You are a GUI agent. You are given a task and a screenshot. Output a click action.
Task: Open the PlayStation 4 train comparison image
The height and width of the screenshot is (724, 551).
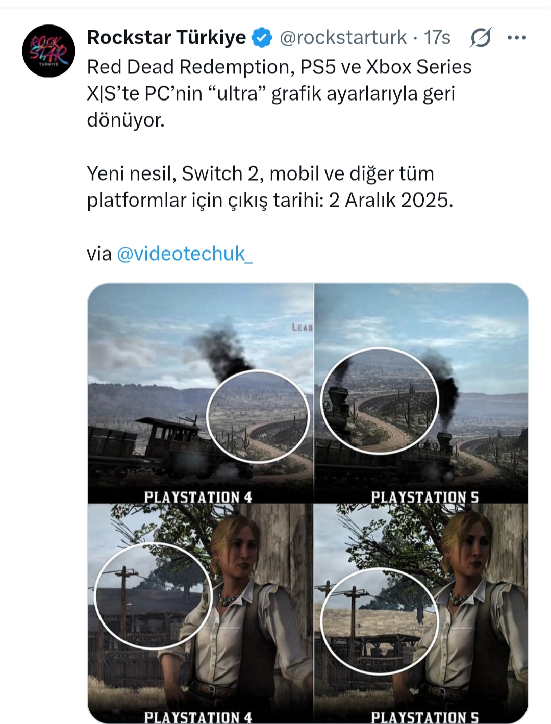(x=201, y=393)
